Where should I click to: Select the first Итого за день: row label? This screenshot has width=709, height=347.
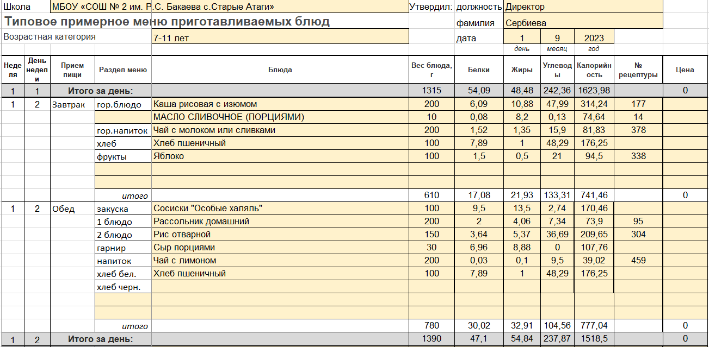click(101, 91)
